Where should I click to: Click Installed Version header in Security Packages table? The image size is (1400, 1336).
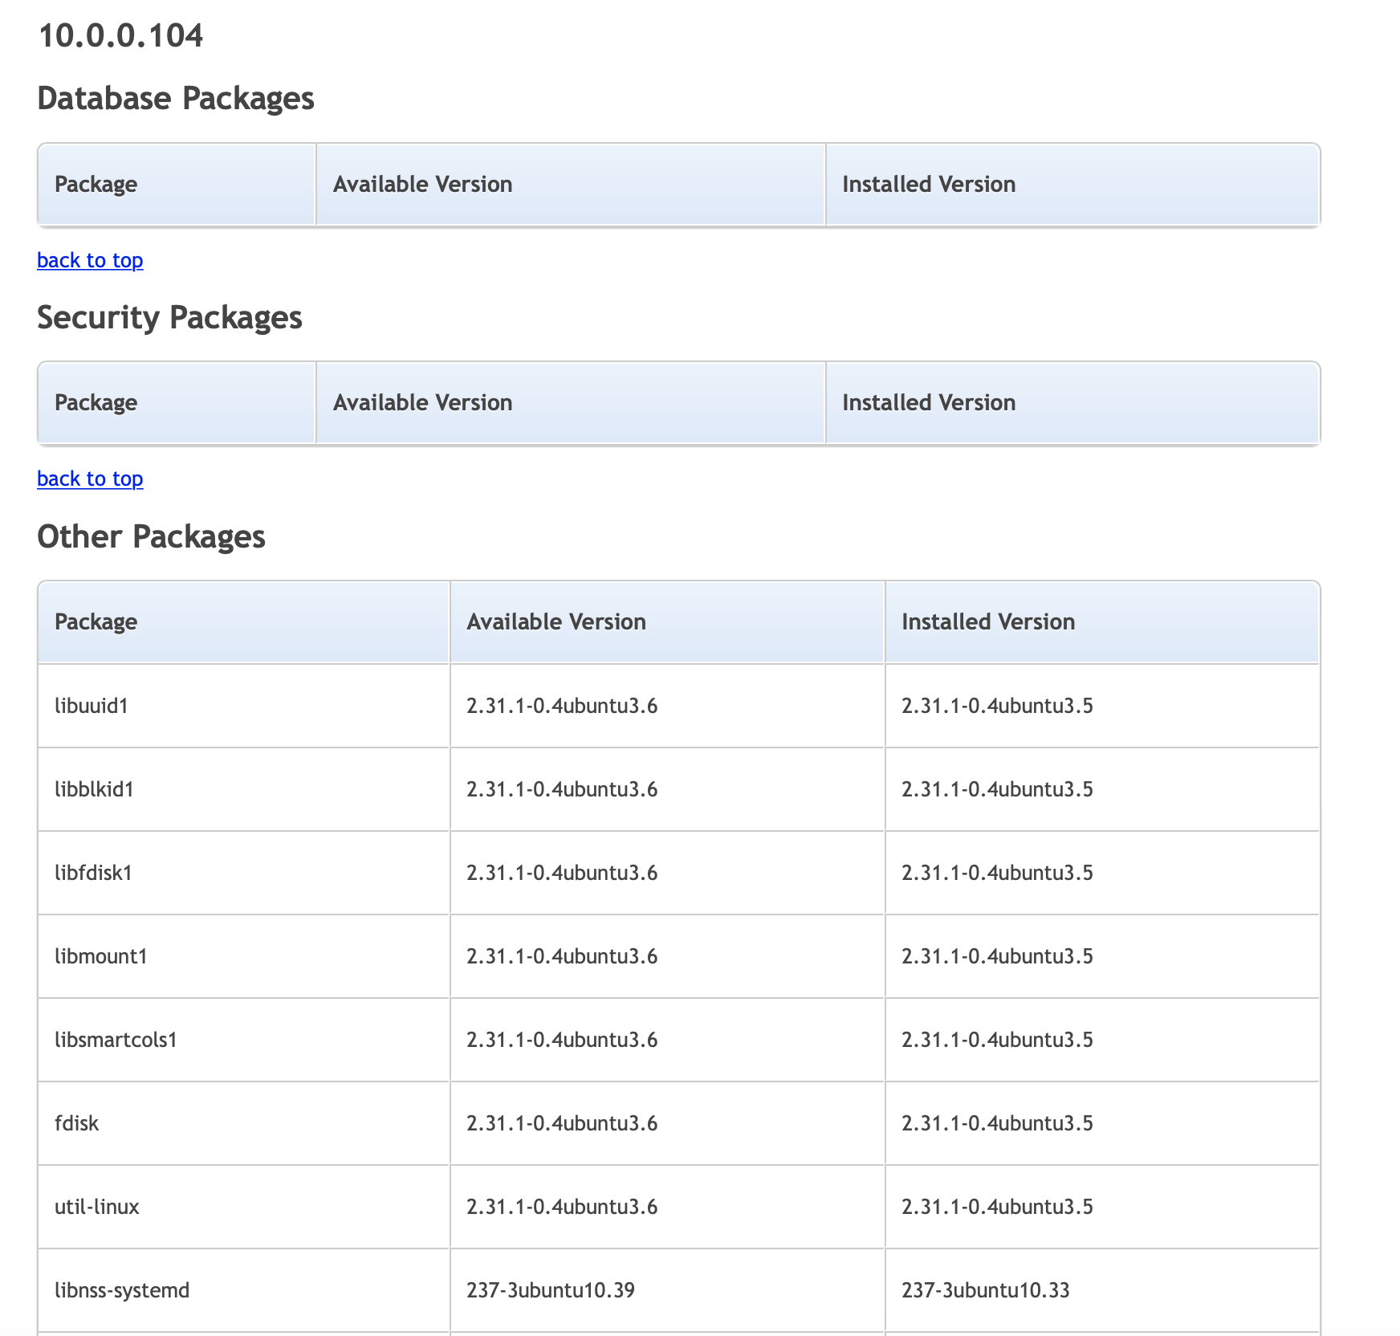[x=1072, y=402]
